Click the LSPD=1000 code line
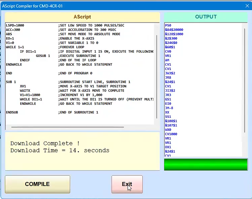Viewport: 252px width, 199px height. [15, 25]
